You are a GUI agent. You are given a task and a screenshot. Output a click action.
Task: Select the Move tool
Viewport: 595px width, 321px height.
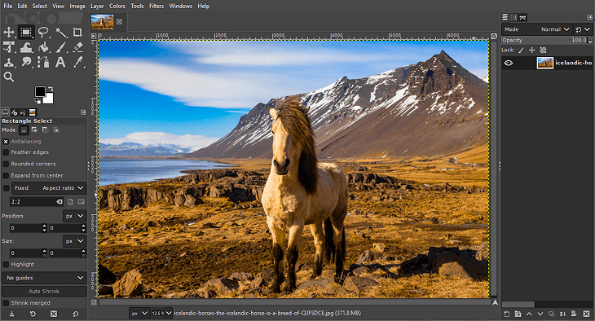point(9,33)
